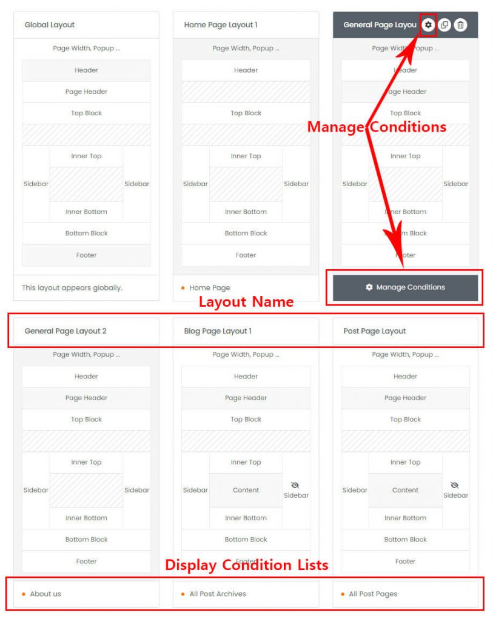Click Page Width, Popup row in Global Layout
This screenshot has height=621, width=493.
coord(86,48)
